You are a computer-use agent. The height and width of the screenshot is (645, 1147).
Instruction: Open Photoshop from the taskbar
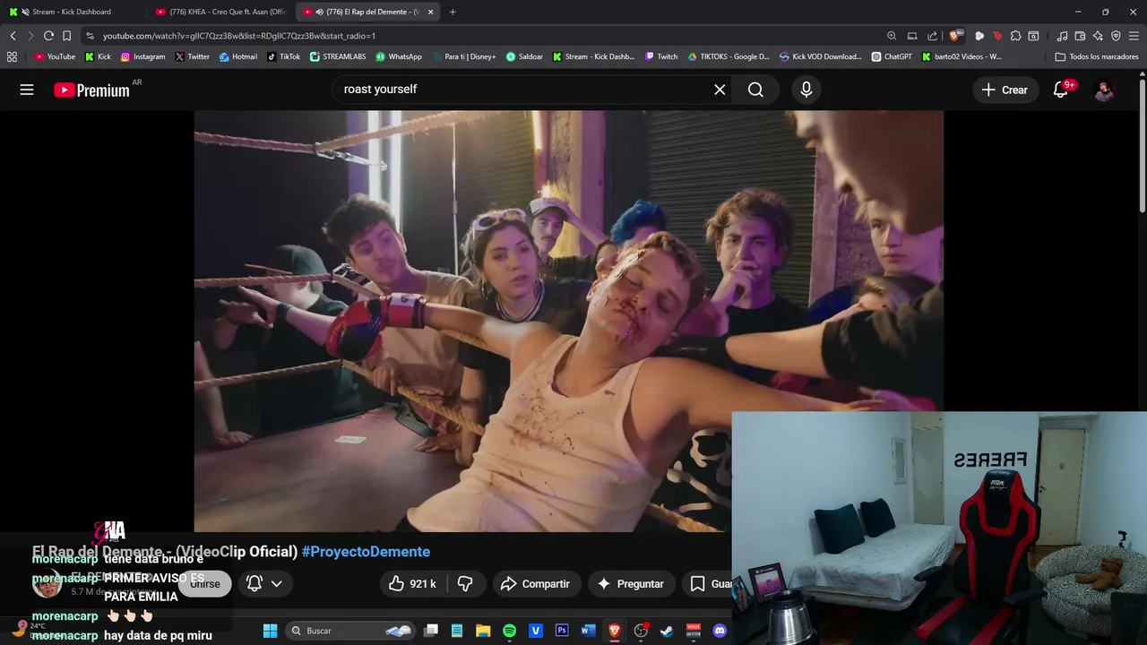(562, 631)
